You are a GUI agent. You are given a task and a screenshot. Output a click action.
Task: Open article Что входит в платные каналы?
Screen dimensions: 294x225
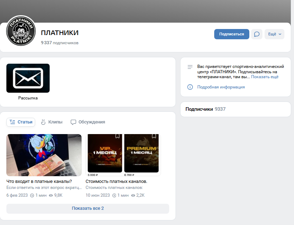(x=39, y=181)
